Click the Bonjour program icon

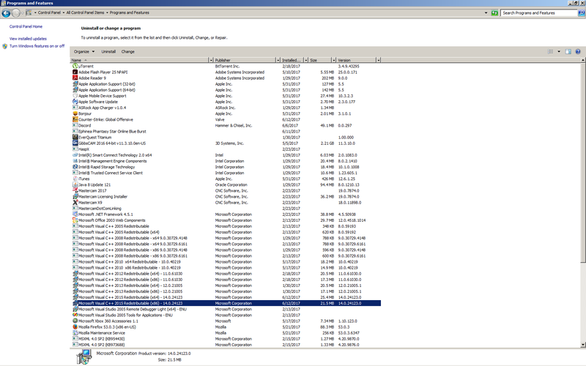click(75, 113)
